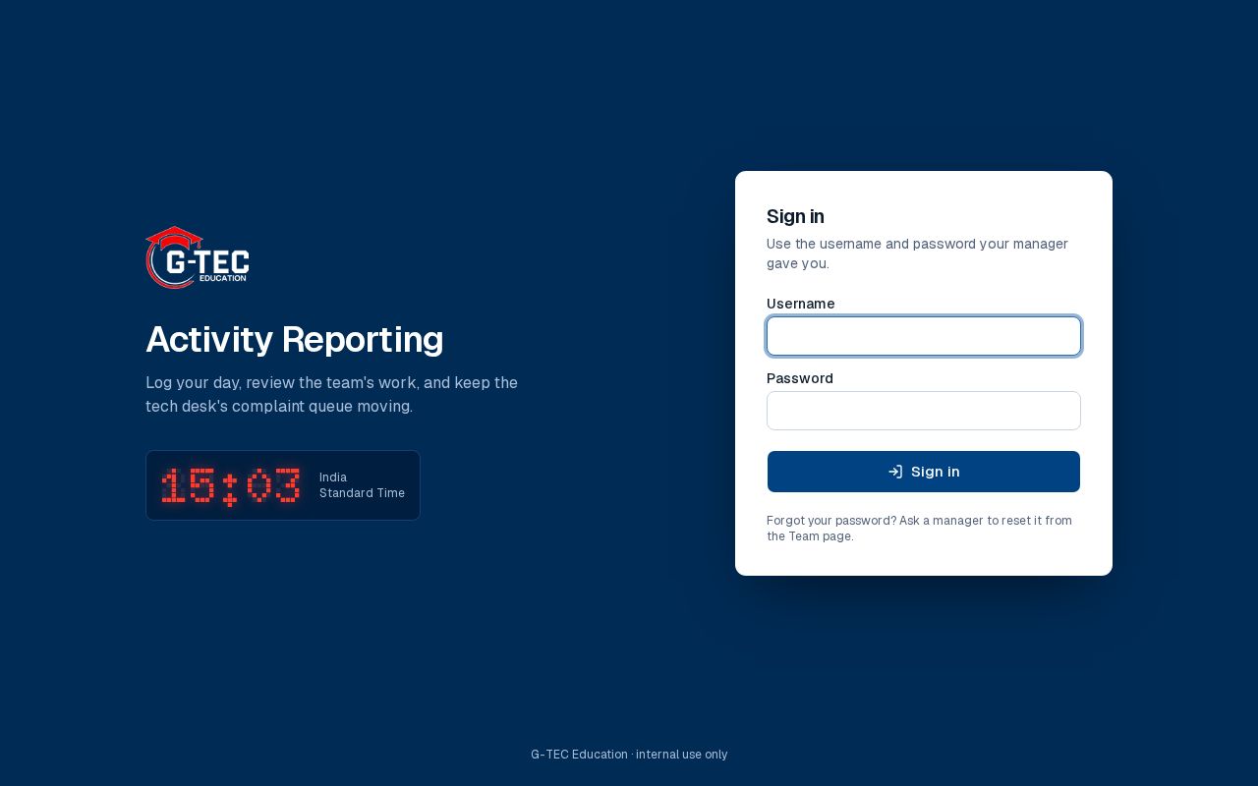Click the hour digits 15 on LED clock
Viewport: 1258px width, 786px height.
(188, 485)
